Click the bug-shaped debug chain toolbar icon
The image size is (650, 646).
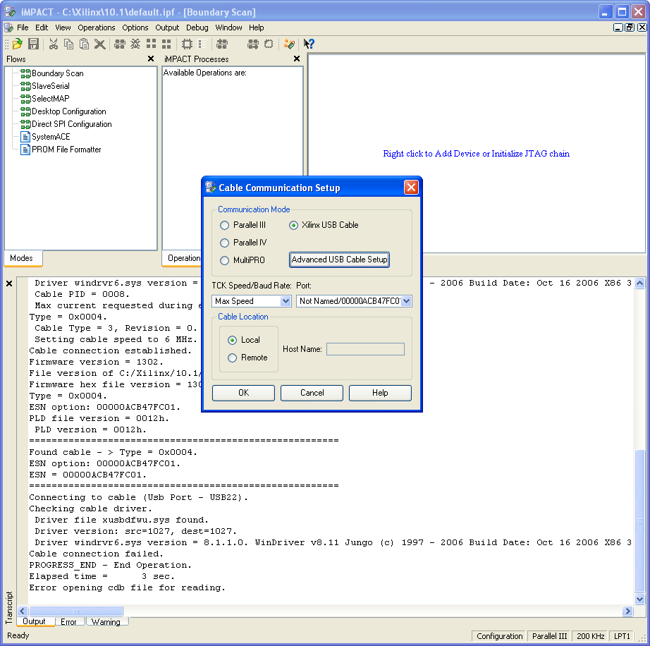pyautogui.click(x=135, y=44)
